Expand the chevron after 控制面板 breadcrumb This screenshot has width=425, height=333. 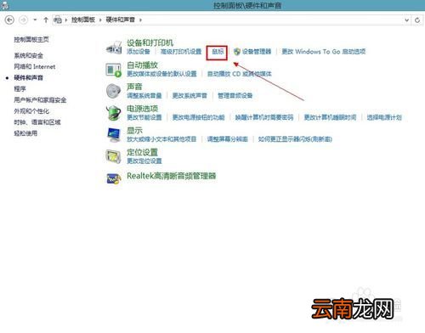[x=100, y=20]
